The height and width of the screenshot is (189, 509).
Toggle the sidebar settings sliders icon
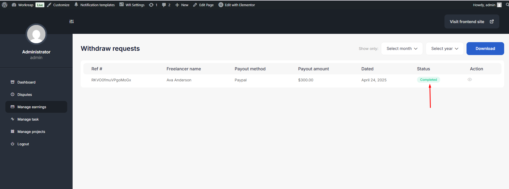pyautogui.click(x=72, y=21)
